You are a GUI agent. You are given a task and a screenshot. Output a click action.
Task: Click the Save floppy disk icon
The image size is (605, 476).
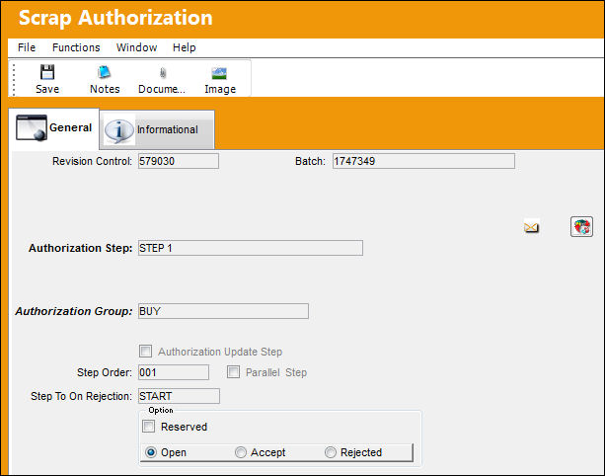point(47,72)
